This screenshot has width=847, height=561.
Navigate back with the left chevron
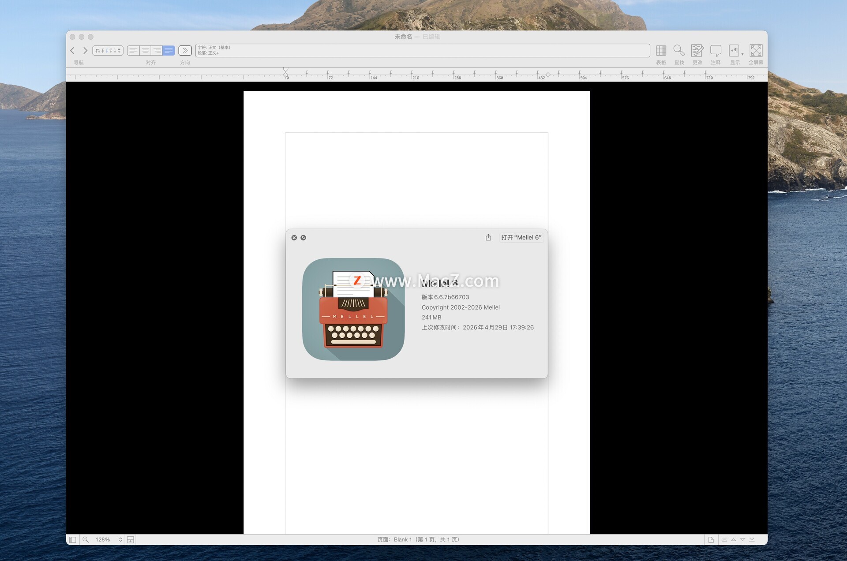[73, 51]
